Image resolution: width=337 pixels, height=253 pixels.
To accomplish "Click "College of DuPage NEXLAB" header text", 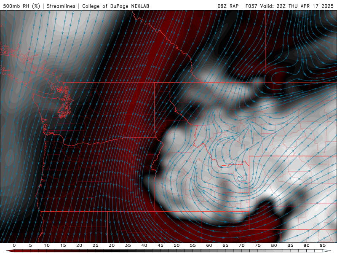I will point(115,6).
